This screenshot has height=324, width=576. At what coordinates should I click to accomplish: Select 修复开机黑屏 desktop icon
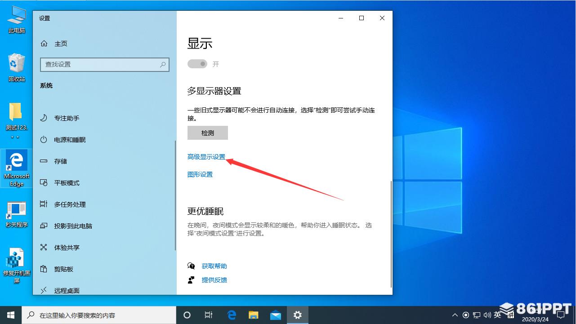17,266
